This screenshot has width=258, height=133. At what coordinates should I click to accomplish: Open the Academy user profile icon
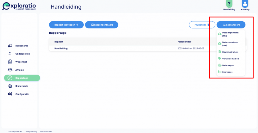(245, 4)
